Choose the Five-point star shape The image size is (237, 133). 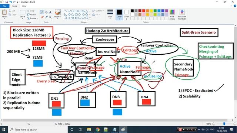[73, 18]
